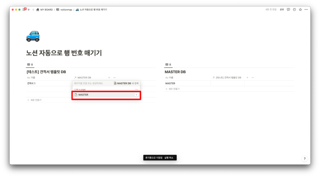Open the sidebar hamburger menu

click(x=23, y=10)
